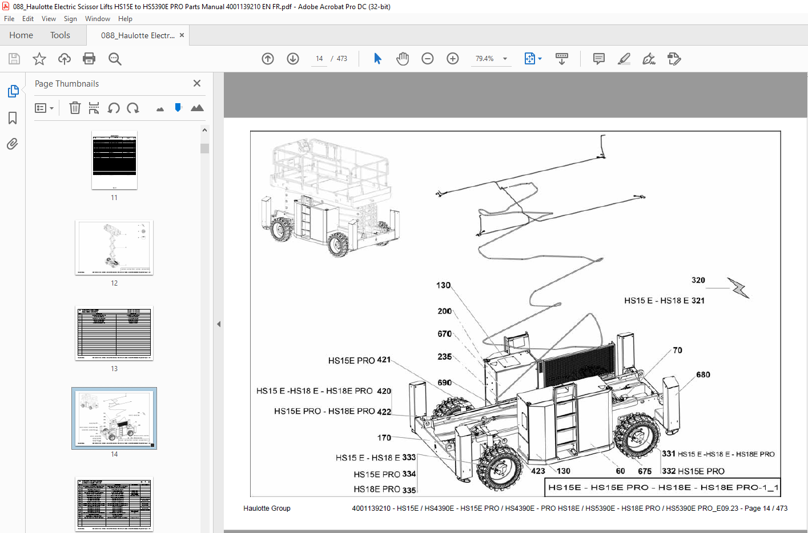The width and height of the screenshot is (808, 533).
Task: Select the arrow Selection tool
Action: (377, 59)
